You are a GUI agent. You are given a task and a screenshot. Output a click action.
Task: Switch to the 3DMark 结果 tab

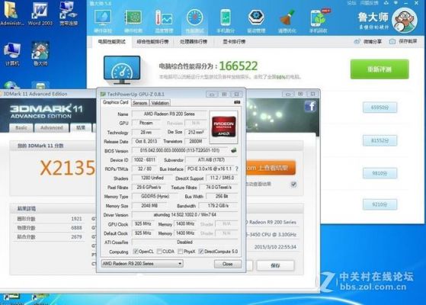81,127
